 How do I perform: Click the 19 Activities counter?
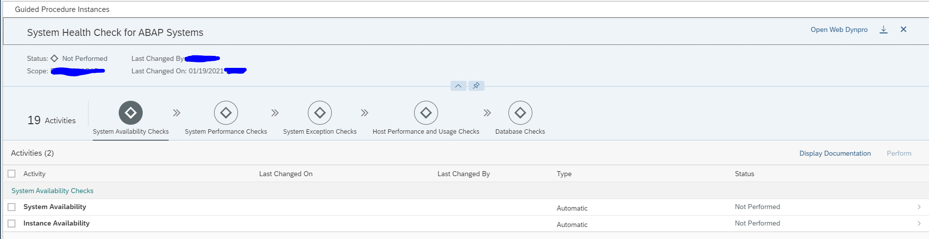click(x=52, y=120)
